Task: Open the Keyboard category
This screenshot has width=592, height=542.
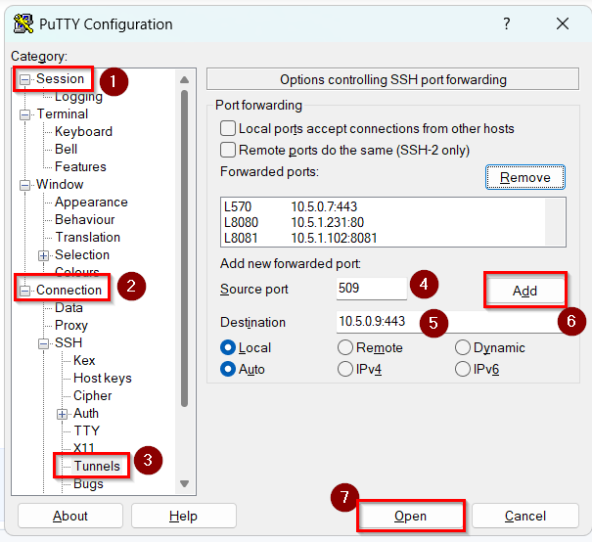Action: [x=83, y=131]
